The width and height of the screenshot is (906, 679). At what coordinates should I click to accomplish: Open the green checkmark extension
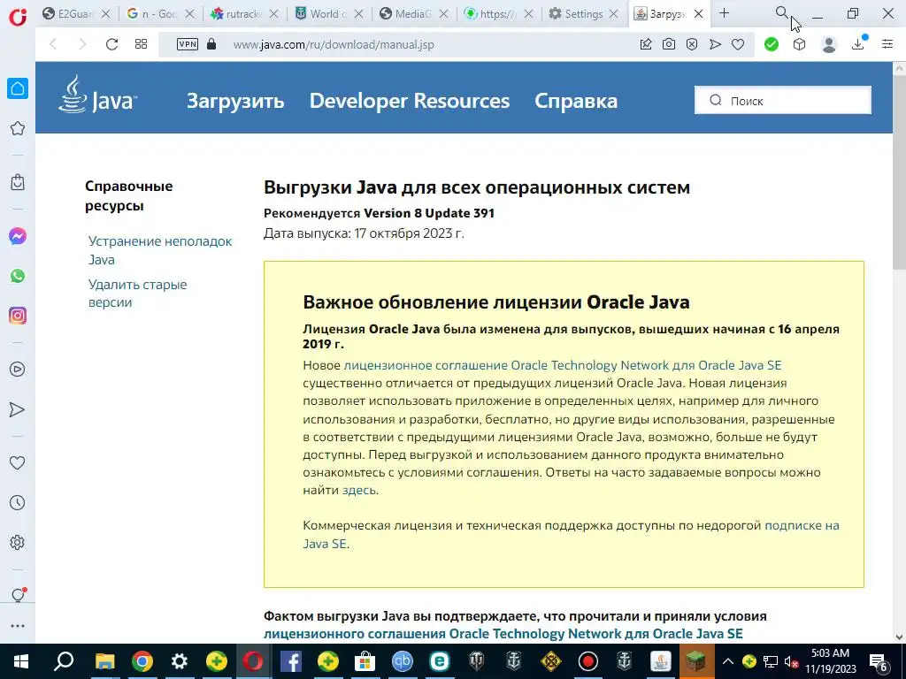pyautogui.click(x=772, y=44)
